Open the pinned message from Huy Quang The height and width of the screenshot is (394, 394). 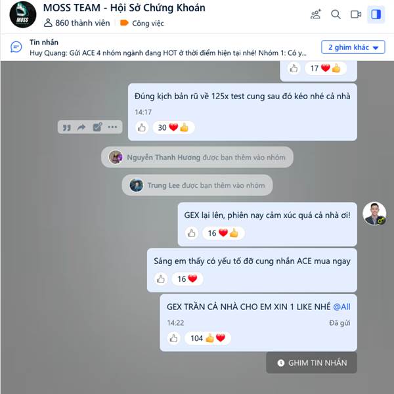pyautogui.click(x=168, y=47)
